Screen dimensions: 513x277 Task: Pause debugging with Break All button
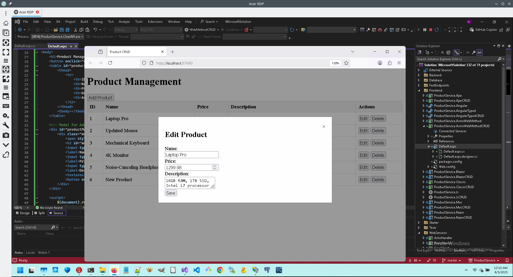pos(425,30)
